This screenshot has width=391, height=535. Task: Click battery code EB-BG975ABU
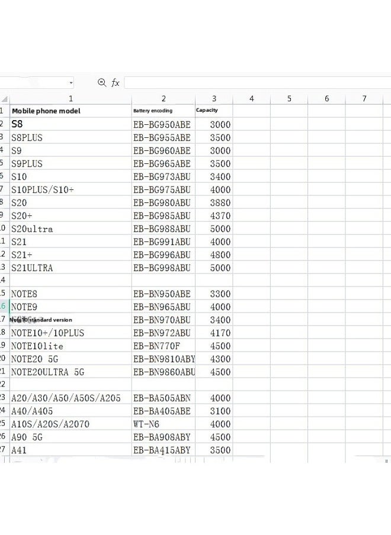pyautogui.click(x=164, y=189)
